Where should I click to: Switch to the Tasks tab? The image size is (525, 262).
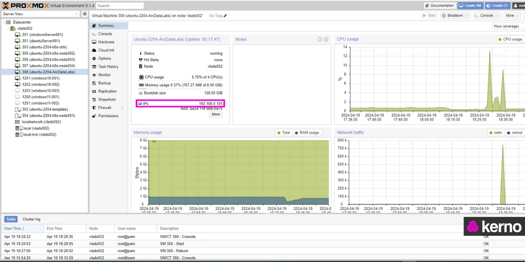tap(11, 219)
